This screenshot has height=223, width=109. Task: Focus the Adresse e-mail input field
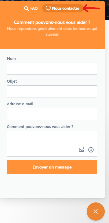[52, 114]
